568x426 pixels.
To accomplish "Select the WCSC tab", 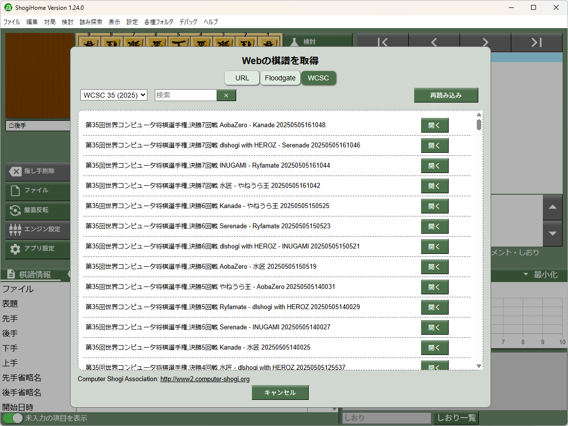I will point(319,78).
